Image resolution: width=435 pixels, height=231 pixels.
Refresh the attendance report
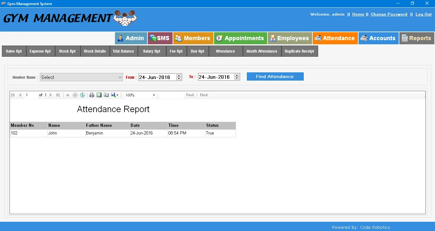pos(82,95)
